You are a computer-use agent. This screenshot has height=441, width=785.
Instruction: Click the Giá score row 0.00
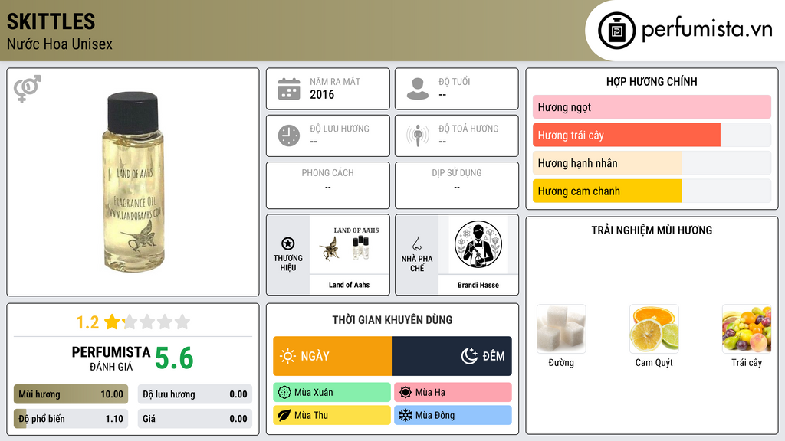pyautogui.click(x=195, y=419)
